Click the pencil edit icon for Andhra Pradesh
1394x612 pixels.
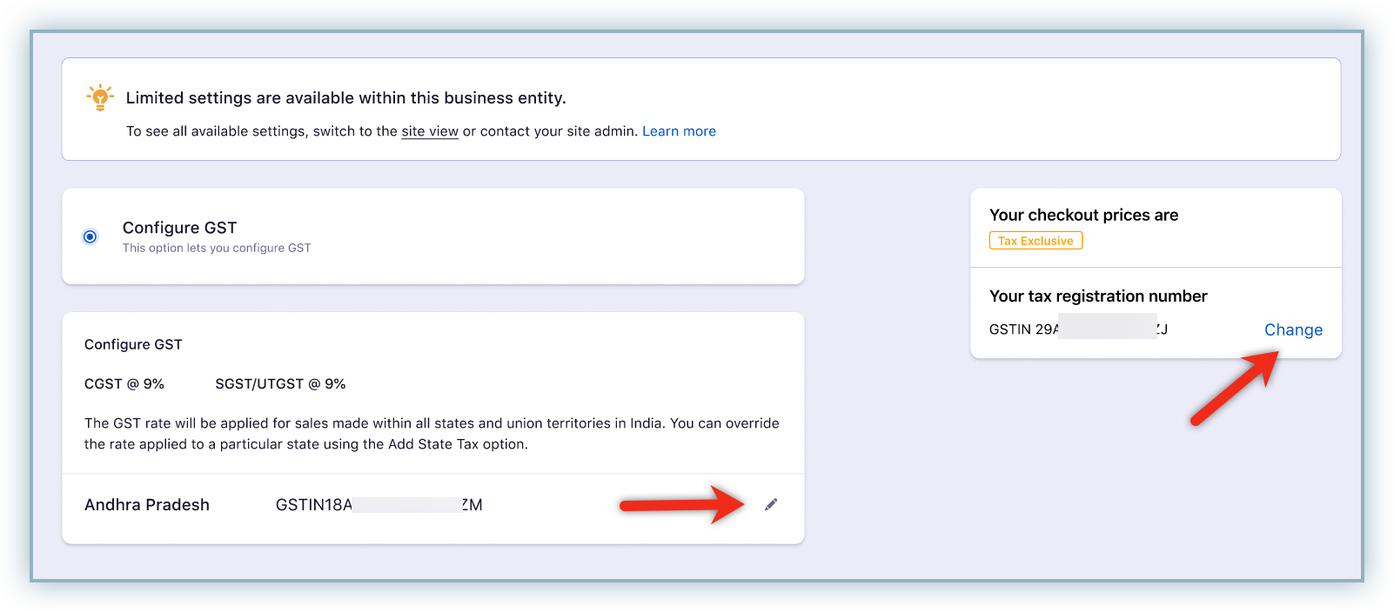coord(771,505)
